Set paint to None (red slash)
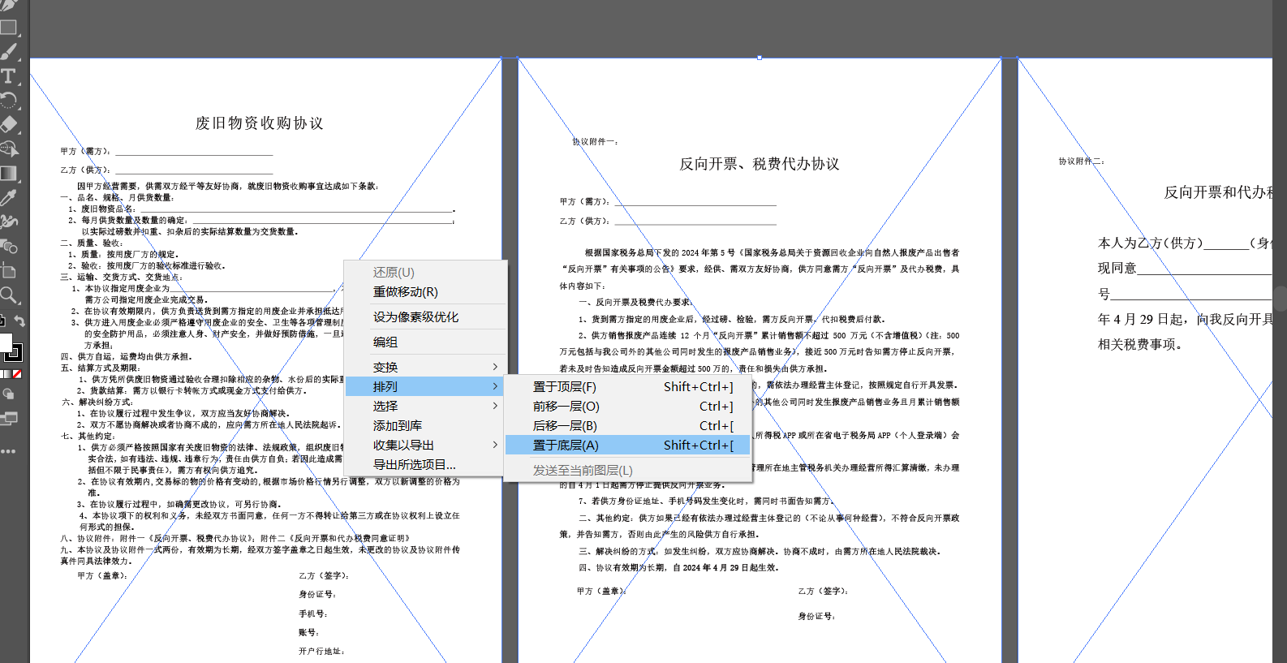1287x663 pixels. point(17,374)
